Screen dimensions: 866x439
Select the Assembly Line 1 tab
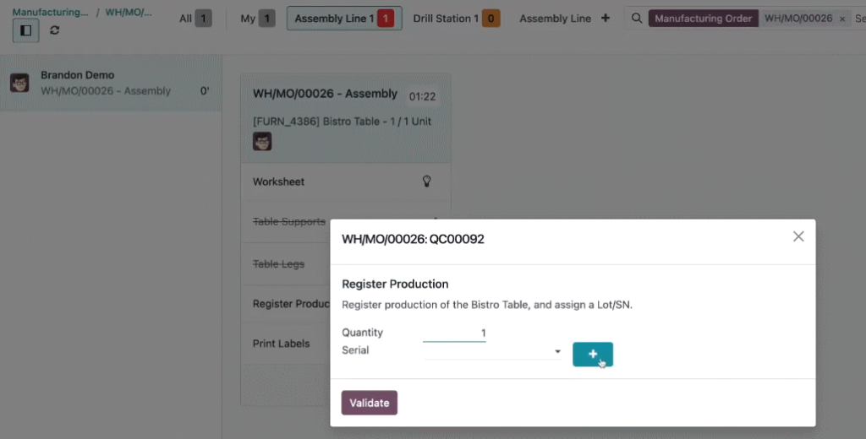click(x=344, y=19)
